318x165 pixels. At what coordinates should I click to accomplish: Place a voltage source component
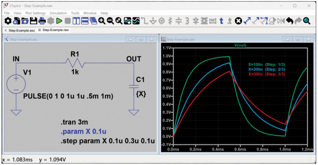pos(162,21)
